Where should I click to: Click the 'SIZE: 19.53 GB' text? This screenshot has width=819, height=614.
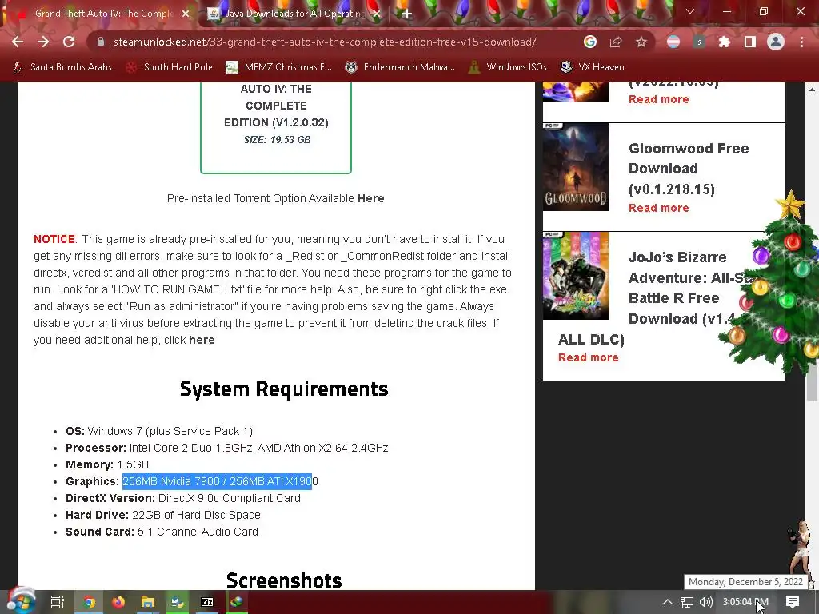(x=277, y=139)
